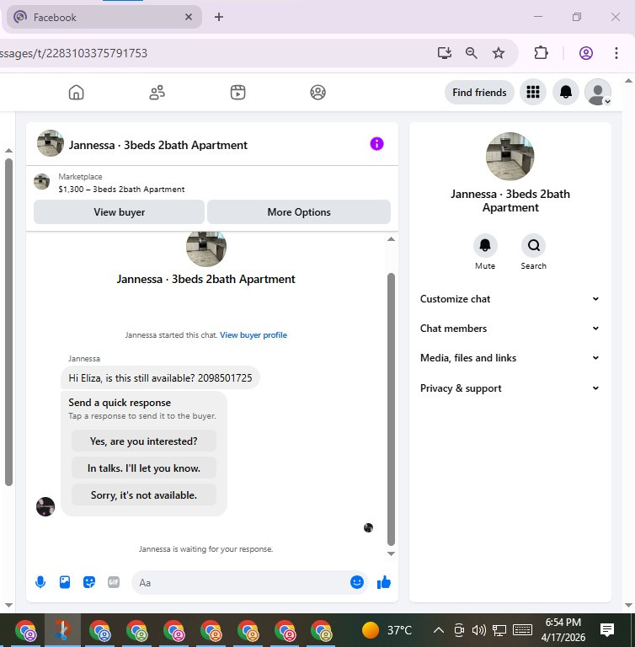Open the weather widget showing 37°C

point(387,630)
